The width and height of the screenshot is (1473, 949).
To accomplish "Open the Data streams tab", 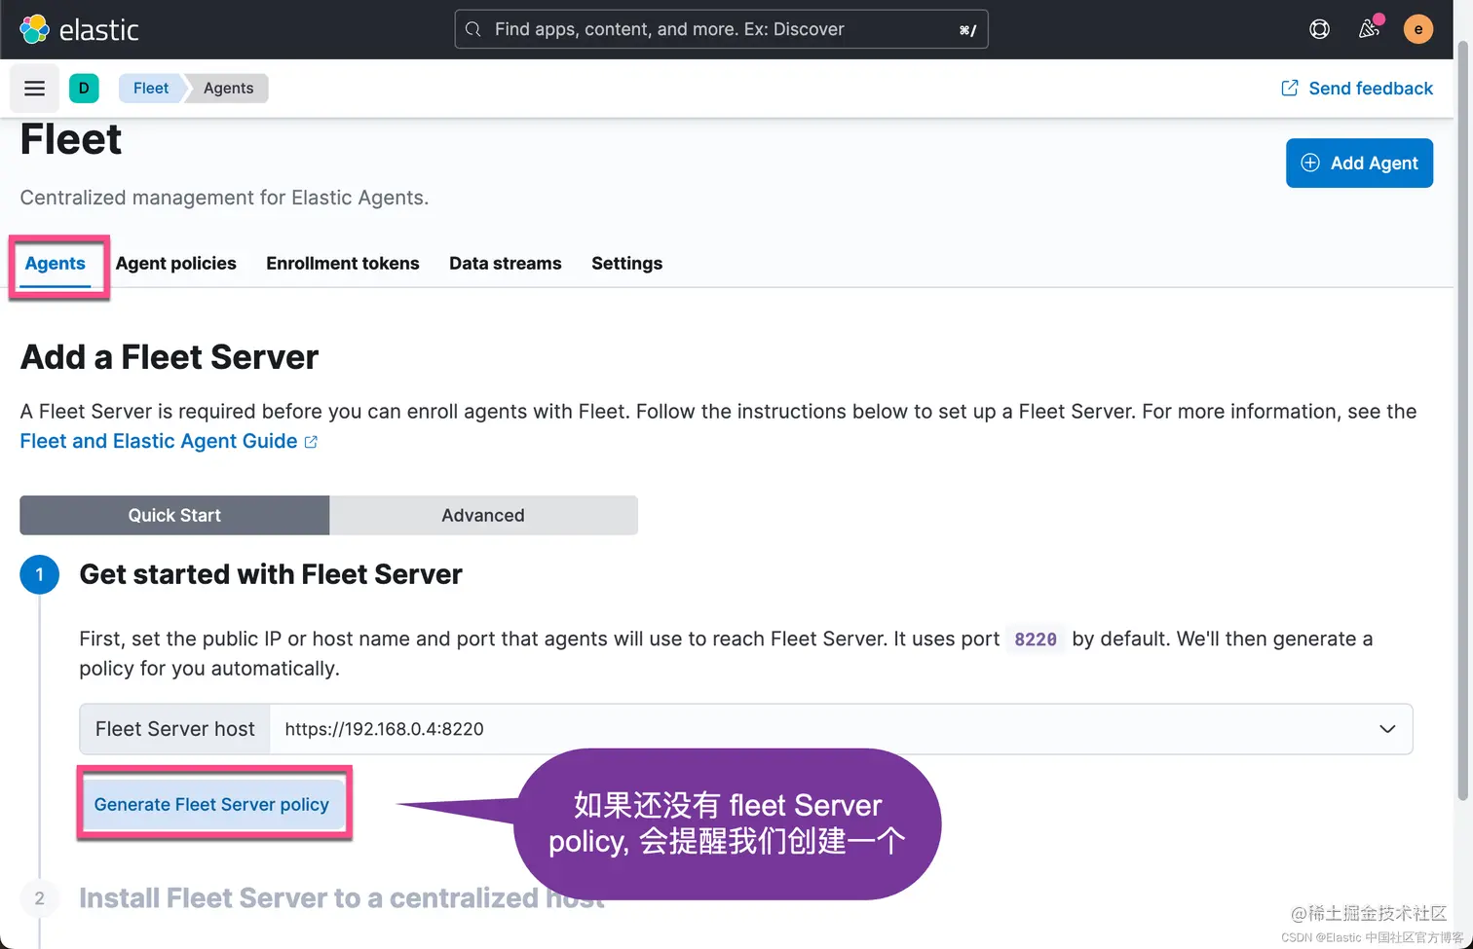I will click(506, 264).
